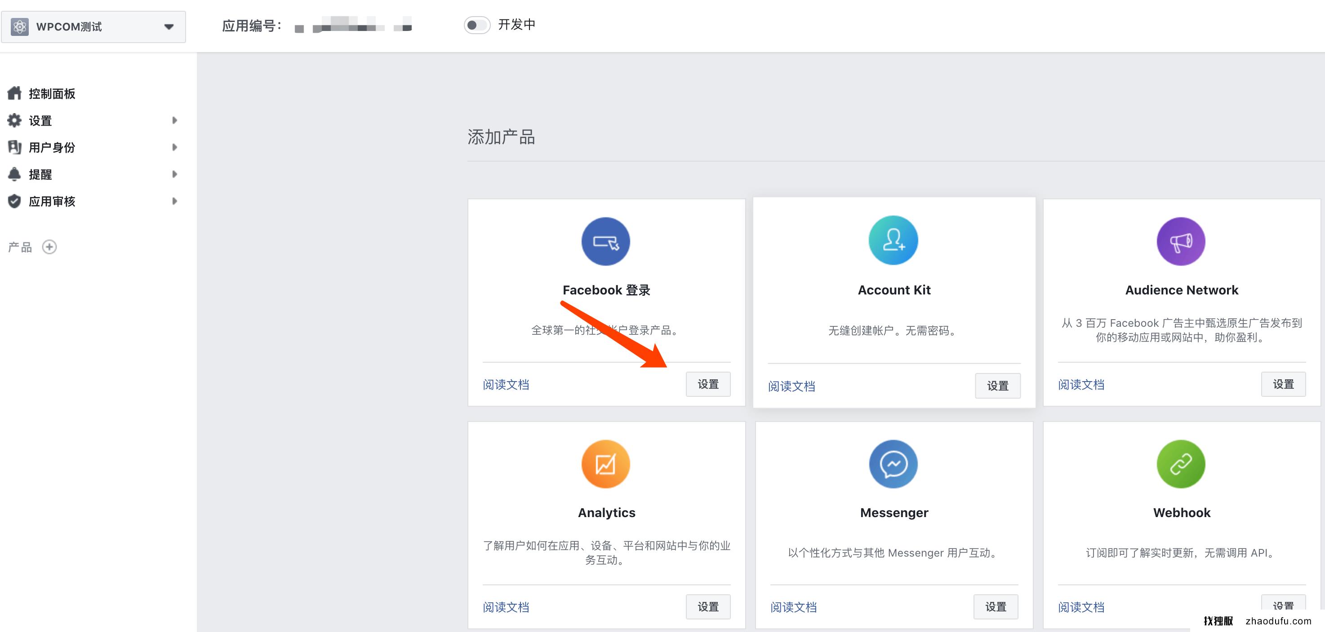
Task: Click the plus icon next to 产品
Action: [x=49, y=247]
